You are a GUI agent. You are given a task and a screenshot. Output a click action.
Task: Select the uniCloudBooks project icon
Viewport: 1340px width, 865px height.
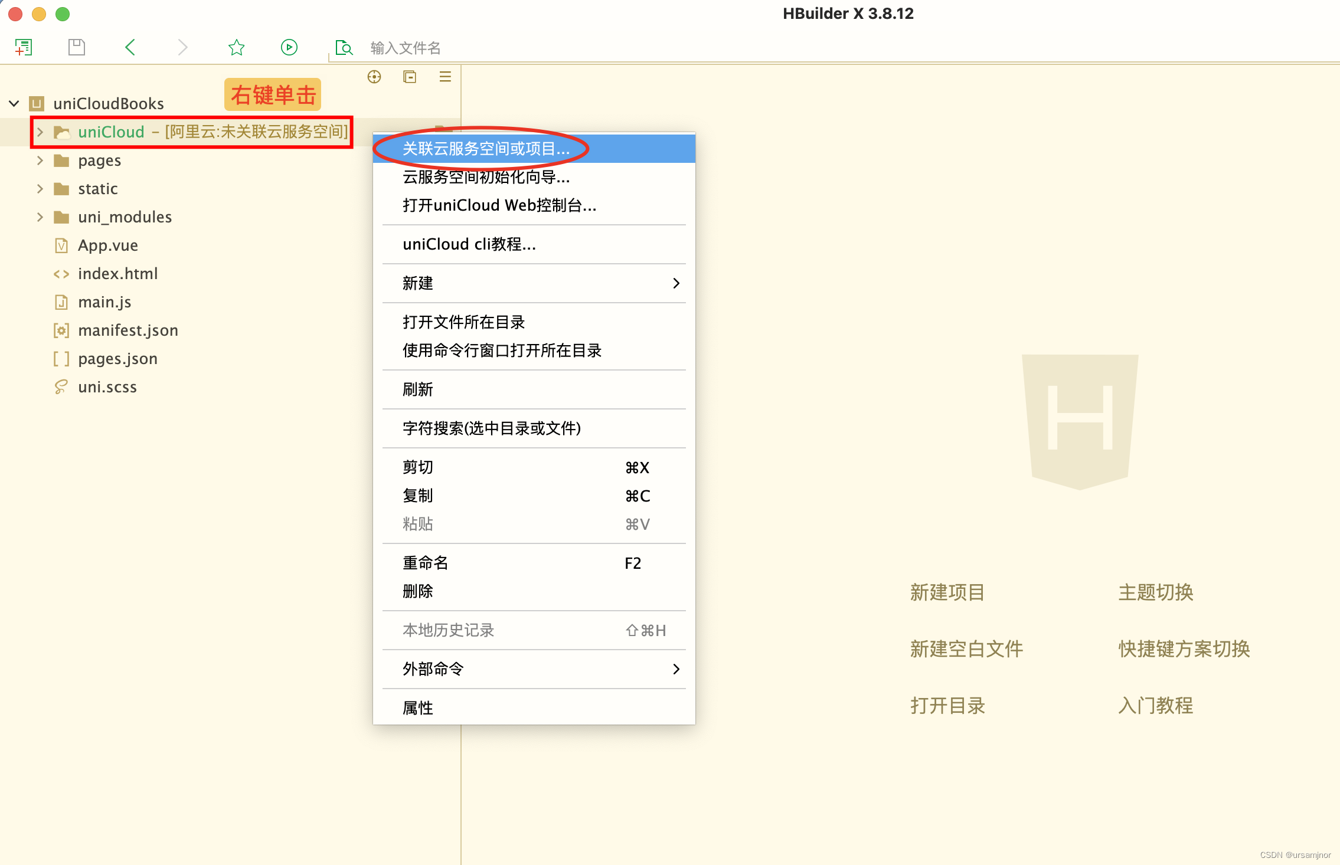37,104
